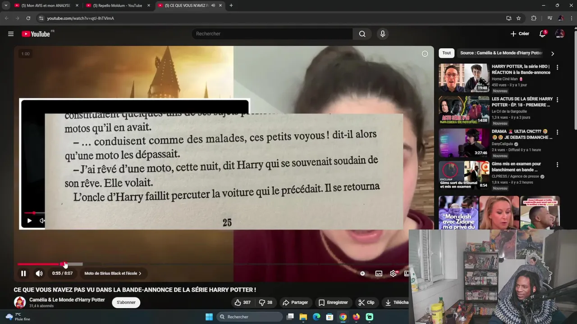577x324 pixels.
Task: Click the Partager share button
Action: coord(295,302)
